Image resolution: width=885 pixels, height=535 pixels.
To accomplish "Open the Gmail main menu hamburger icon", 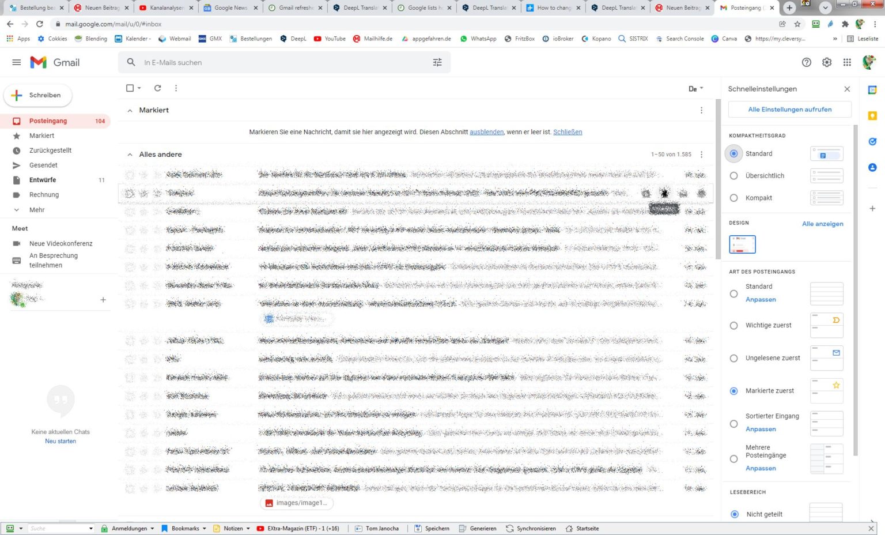I will coord(17,62).
